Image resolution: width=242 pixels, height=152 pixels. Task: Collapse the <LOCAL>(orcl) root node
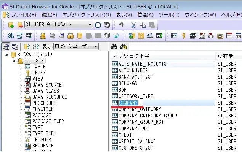point(8,55)
